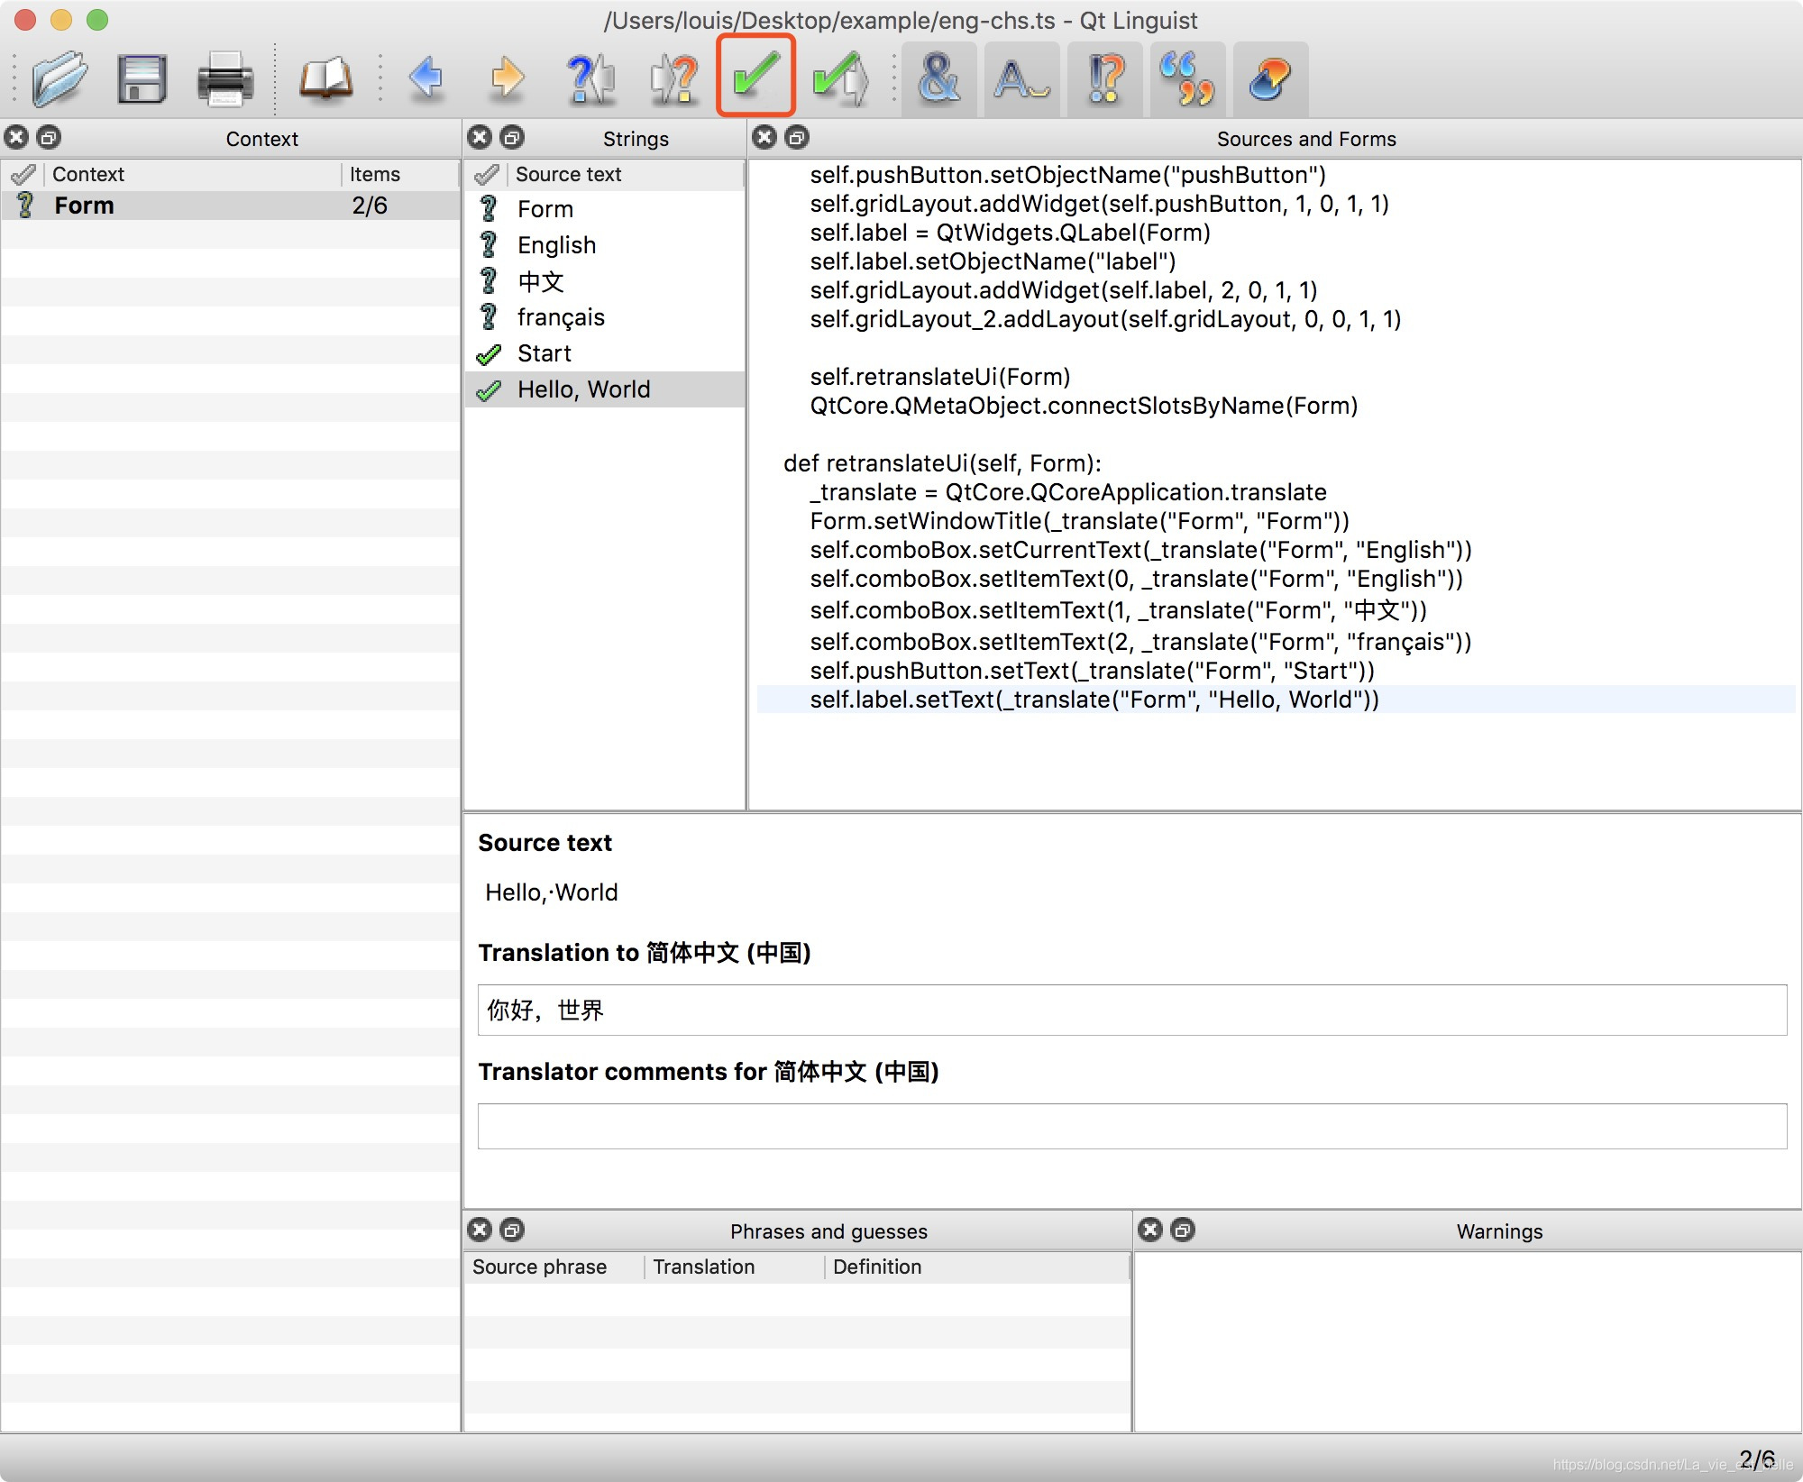This screenshot has height=1482, width=1803.
Task: Click the Open file toolbar icon
Action: point(59,79)
